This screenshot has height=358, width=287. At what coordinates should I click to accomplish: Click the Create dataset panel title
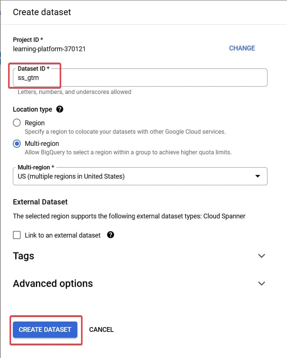(x=42, y=12)
